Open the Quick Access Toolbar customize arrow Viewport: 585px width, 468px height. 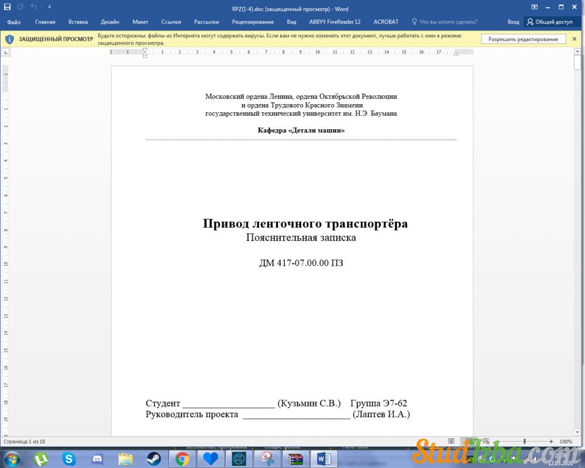point(49,7)
